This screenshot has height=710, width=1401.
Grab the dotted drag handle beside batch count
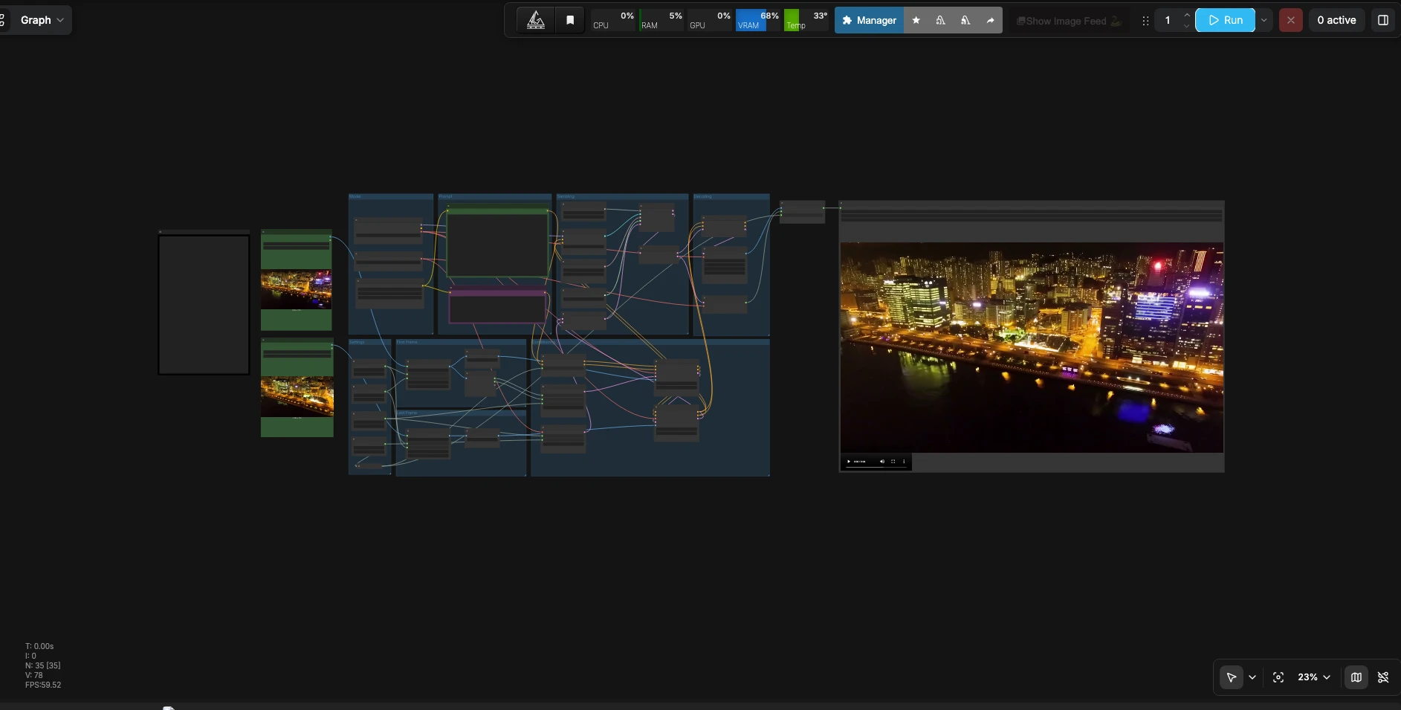pos(1145,21)
